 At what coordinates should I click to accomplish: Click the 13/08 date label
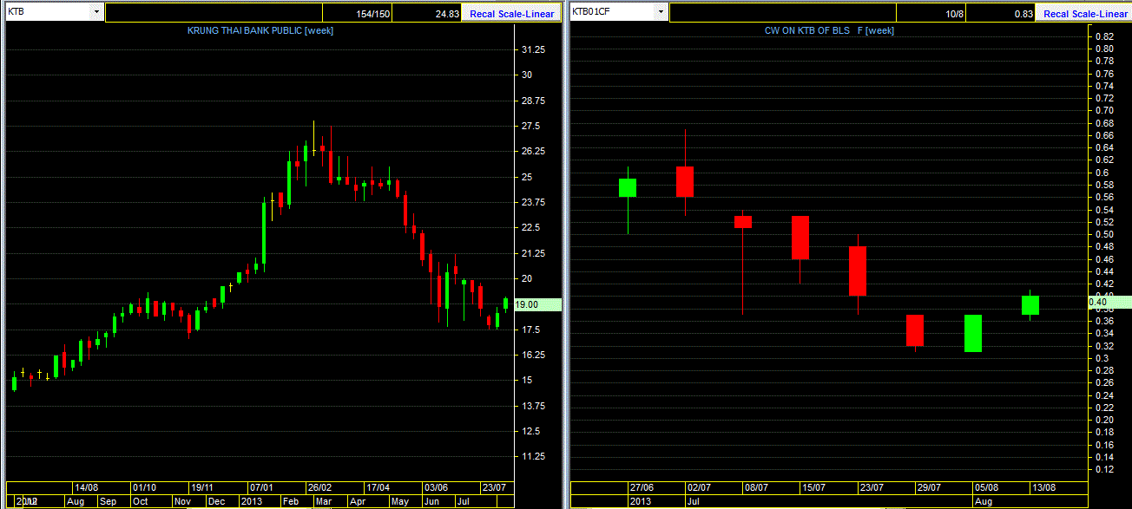pyautogui.click(x=1043, y=487)
